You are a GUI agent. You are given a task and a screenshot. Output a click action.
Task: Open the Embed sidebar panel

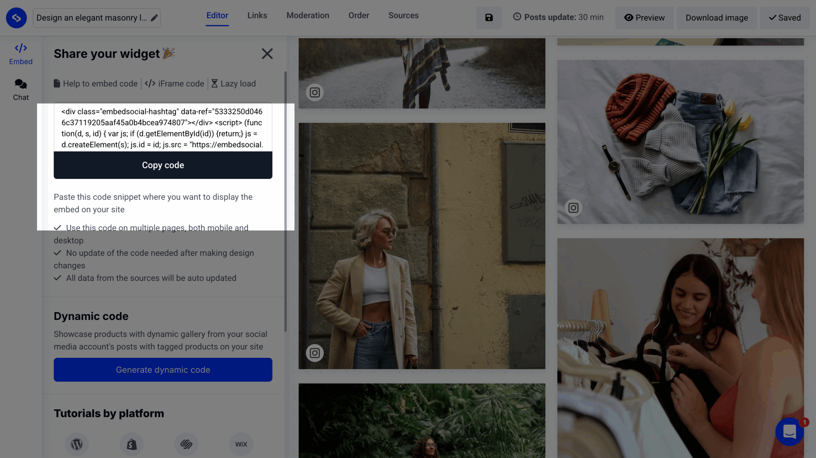coord(21,54)
